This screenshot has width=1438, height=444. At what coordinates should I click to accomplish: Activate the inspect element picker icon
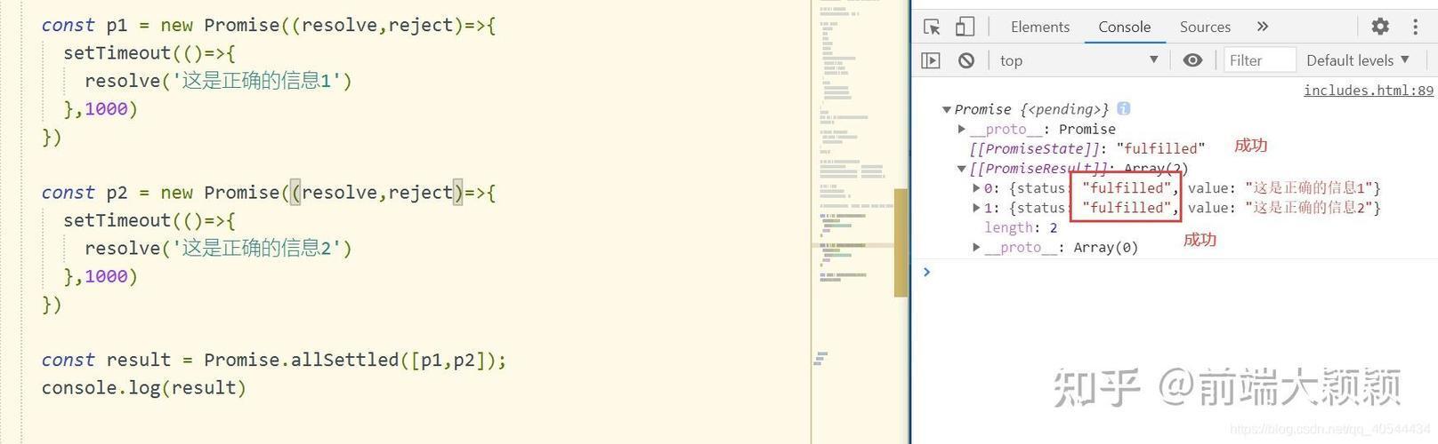(x=932, y=27)
